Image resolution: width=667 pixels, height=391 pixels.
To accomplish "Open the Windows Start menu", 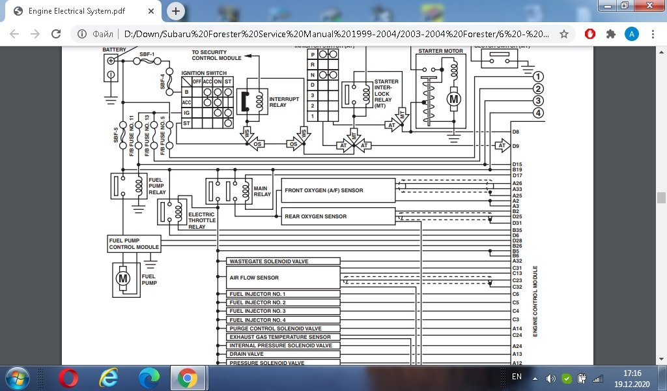I will click(17, 377).
